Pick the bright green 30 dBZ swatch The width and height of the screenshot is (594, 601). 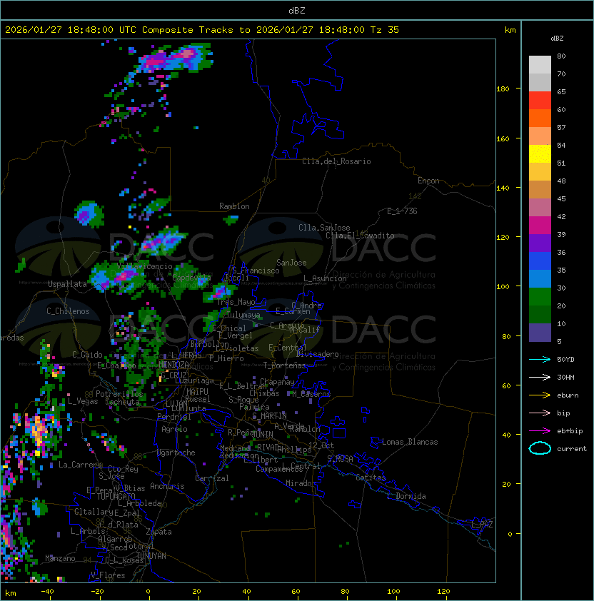pos(540,296)
